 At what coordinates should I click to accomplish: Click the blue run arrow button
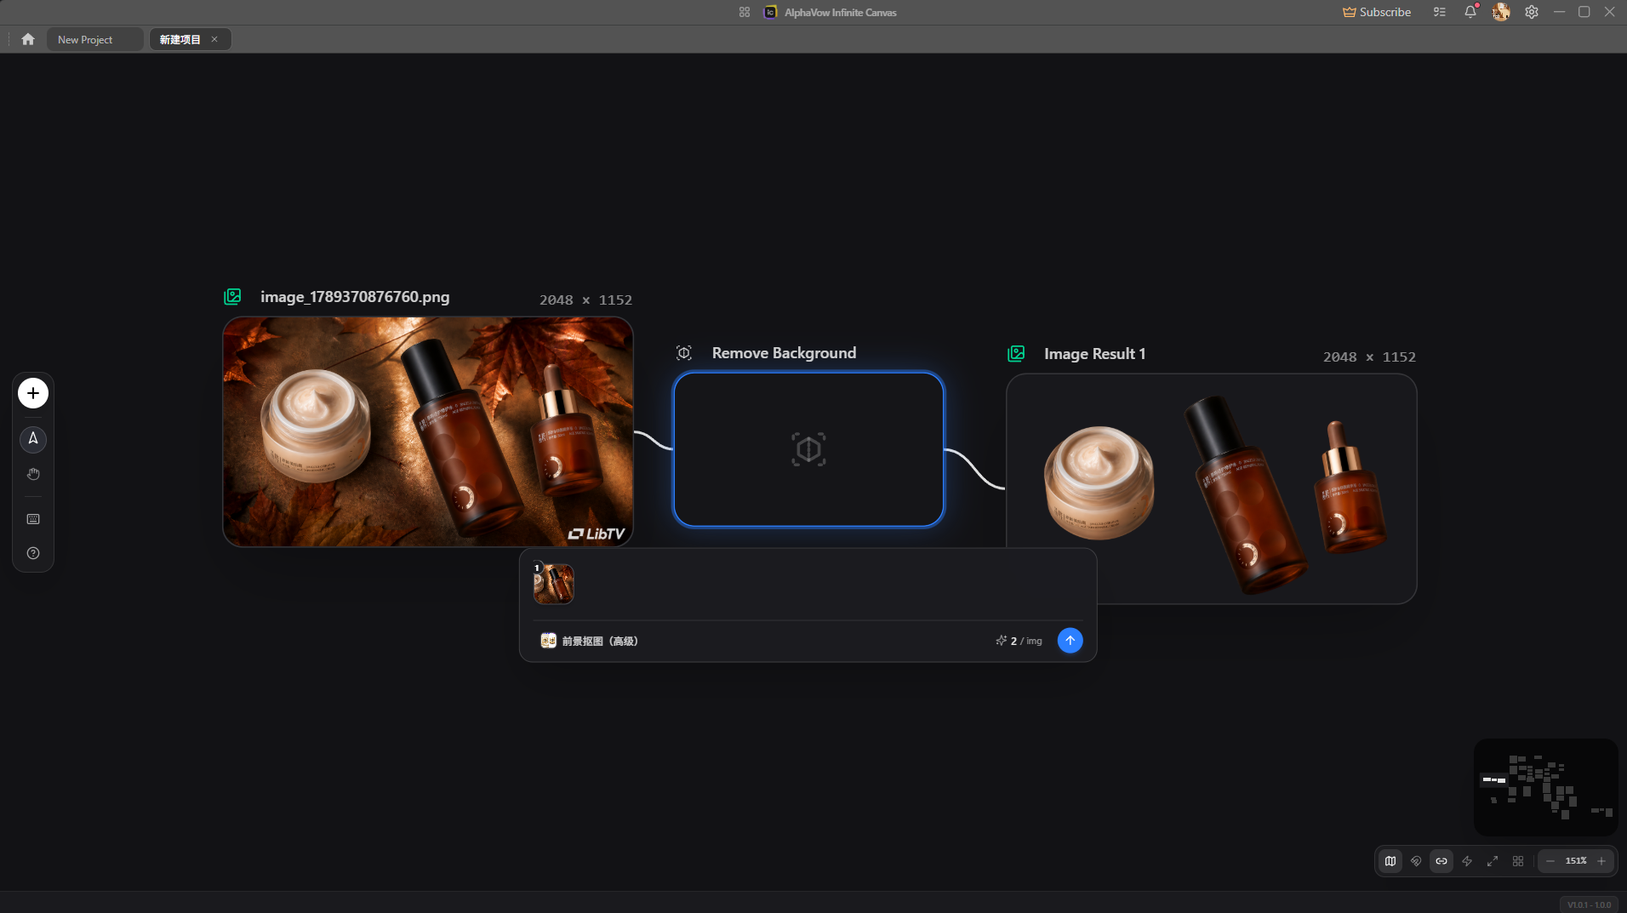click(x=1070, y=640)
